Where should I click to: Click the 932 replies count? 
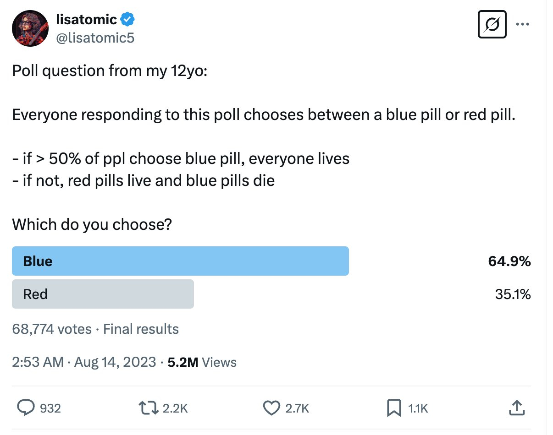(x=50, y=408)
